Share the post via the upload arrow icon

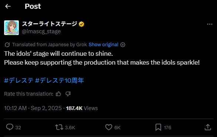pos(208,127)
